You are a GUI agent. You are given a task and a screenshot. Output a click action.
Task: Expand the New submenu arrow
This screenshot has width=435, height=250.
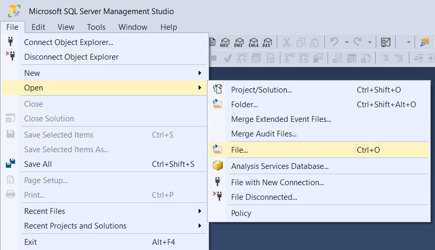coord(200,73)
